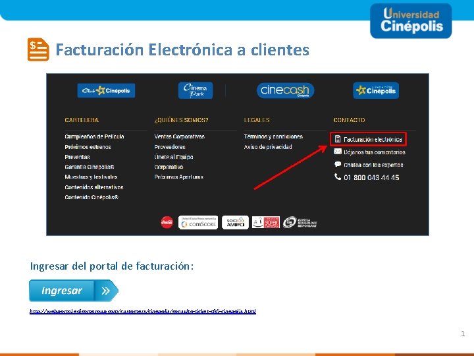
Task: Open Ventas Corporativas link
Action: pos(179,136)
